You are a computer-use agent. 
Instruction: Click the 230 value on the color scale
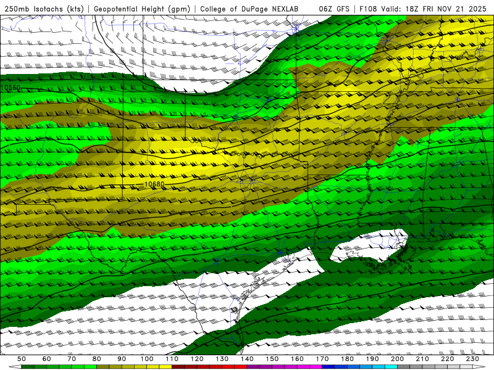click(472, 359)
